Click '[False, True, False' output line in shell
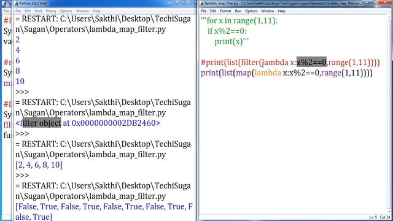Screen dimensions: 393x221 tap(104, 206)
